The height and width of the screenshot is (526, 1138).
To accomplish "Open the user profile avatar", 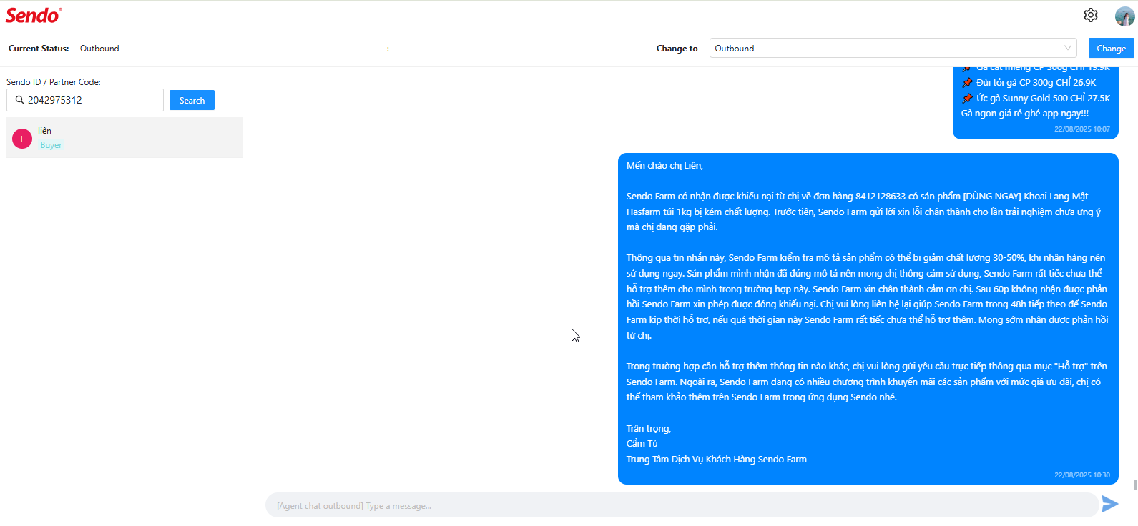I will (1124, 16).
